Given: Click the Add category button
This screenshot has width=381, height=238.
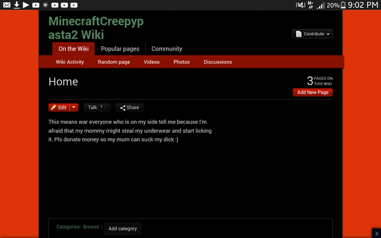Looking at the screenshot, I should pyautogui.click(x=123, y=228).
